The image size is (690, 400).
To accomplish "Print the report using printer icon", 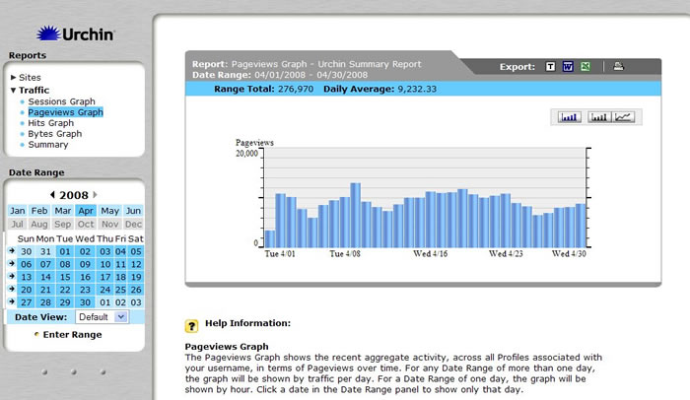I will (x=619, y=66).
